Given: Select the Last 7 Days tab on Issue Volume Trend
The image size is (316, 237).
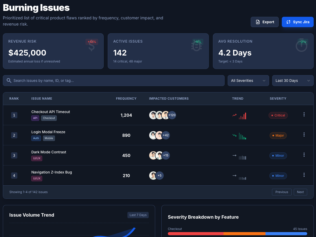Looking at the screenshot, I should (x=138, y=215).
